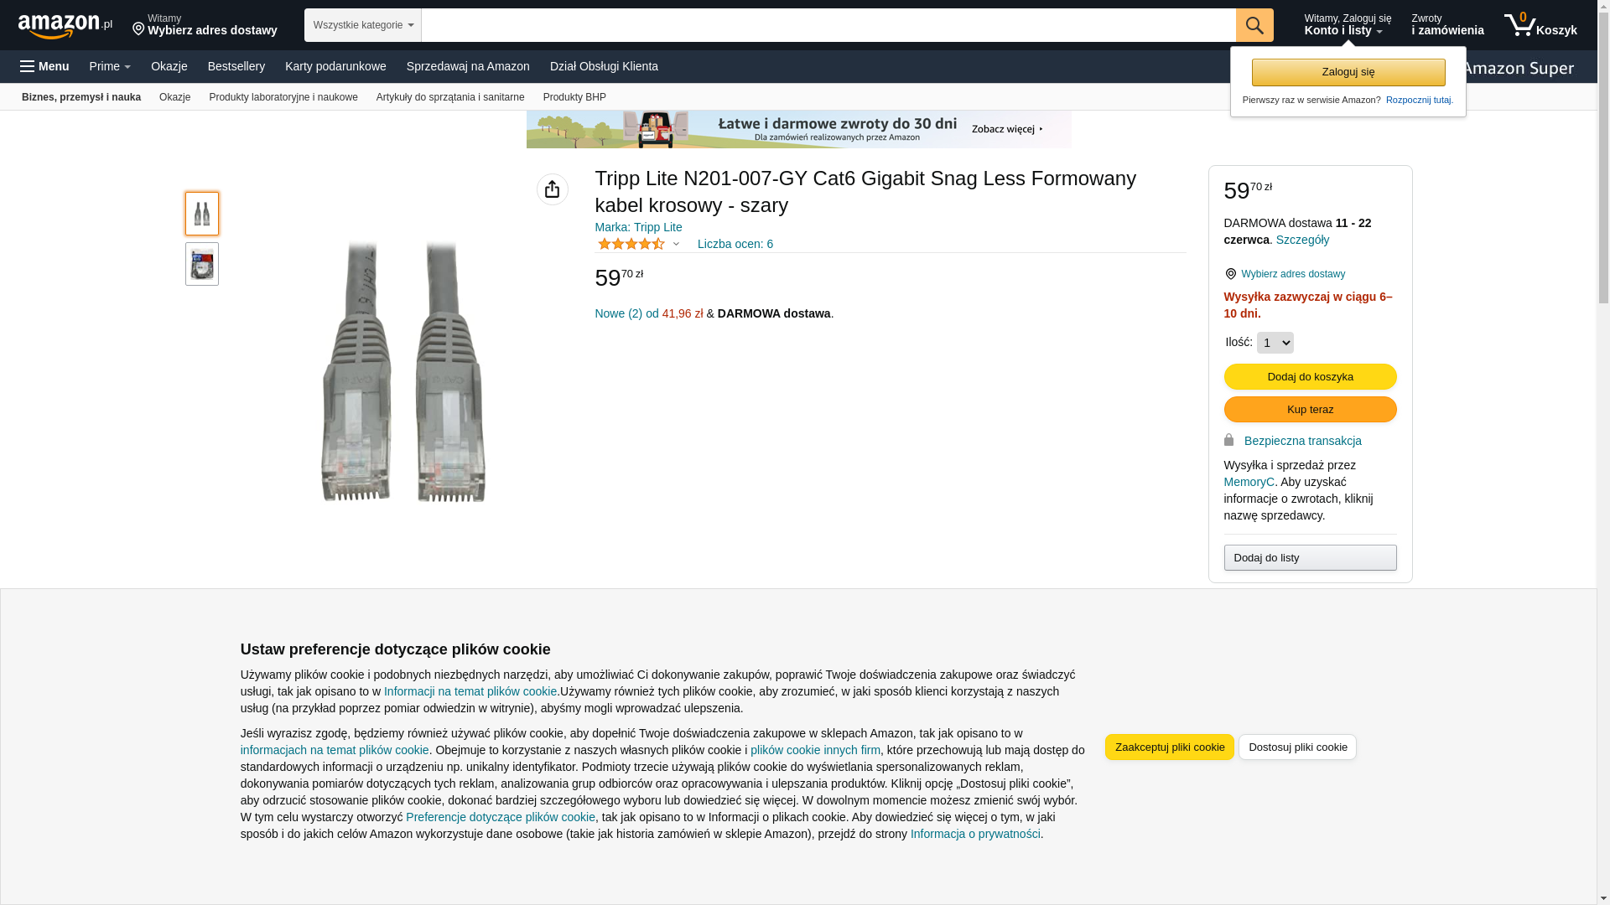Click the star rating icons
This screenshot has width=1610, height=905.
(631, 244)
